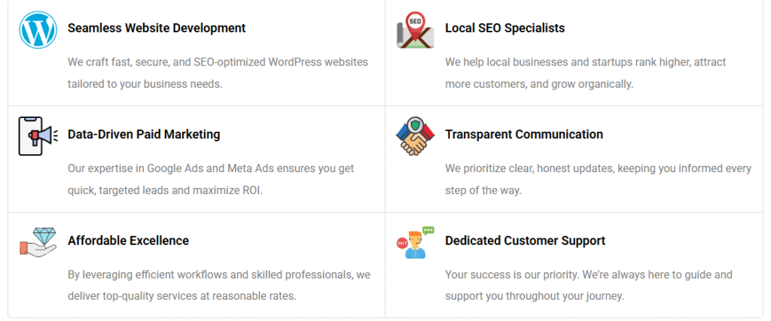Image resolution: width=771 pixels, height=321 pixels.
Task: Open the Seamless Website Development heading
Action: point(157,28)
